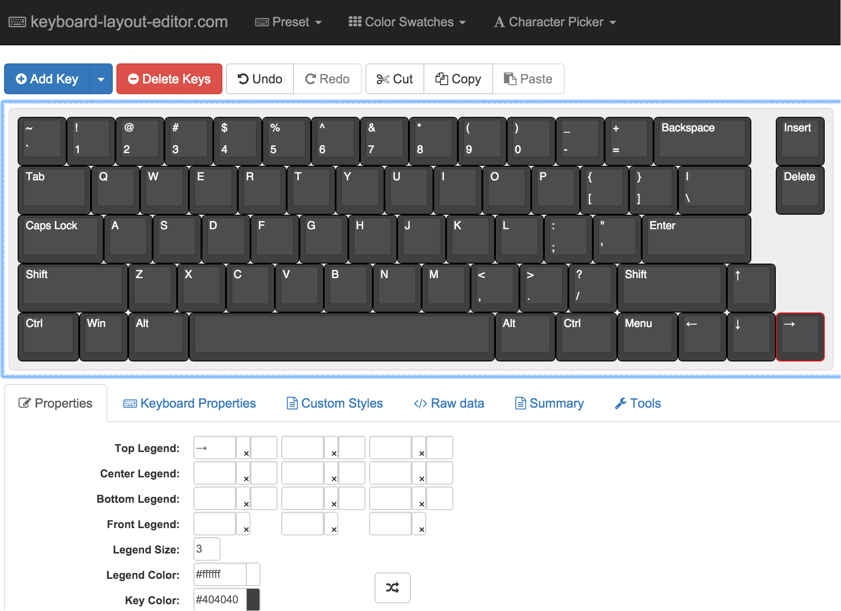Open the Character Picker dropdown
The image size is (841, 611).
coord(555,22)
